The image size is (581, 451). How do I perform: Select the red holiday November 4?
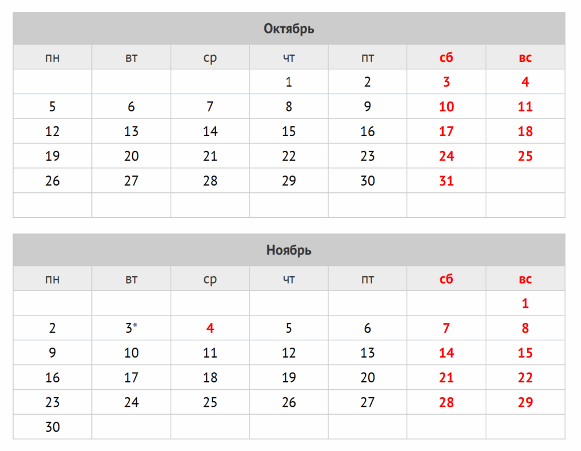click(x=210, y=328)
